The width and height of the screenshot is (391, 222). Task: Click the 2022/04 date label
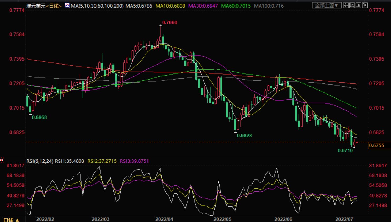pos(164,219)
